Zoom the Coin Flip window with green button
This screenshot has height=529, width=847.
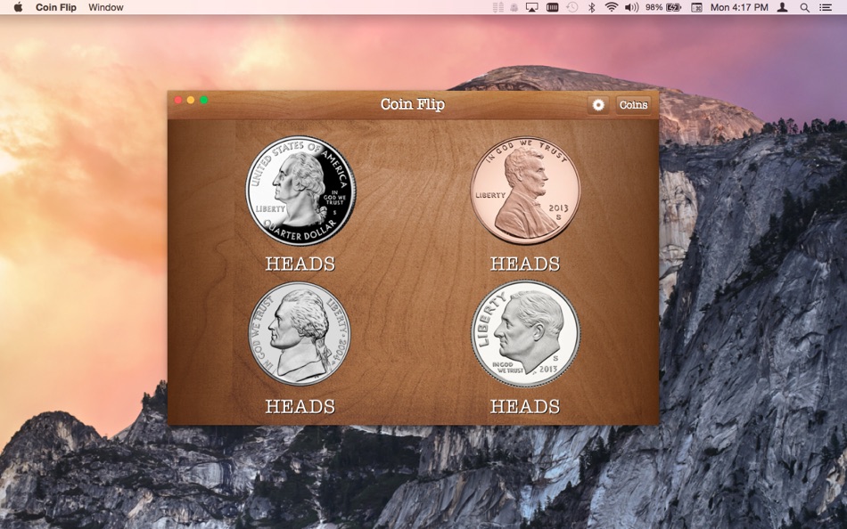pos(203,100)
